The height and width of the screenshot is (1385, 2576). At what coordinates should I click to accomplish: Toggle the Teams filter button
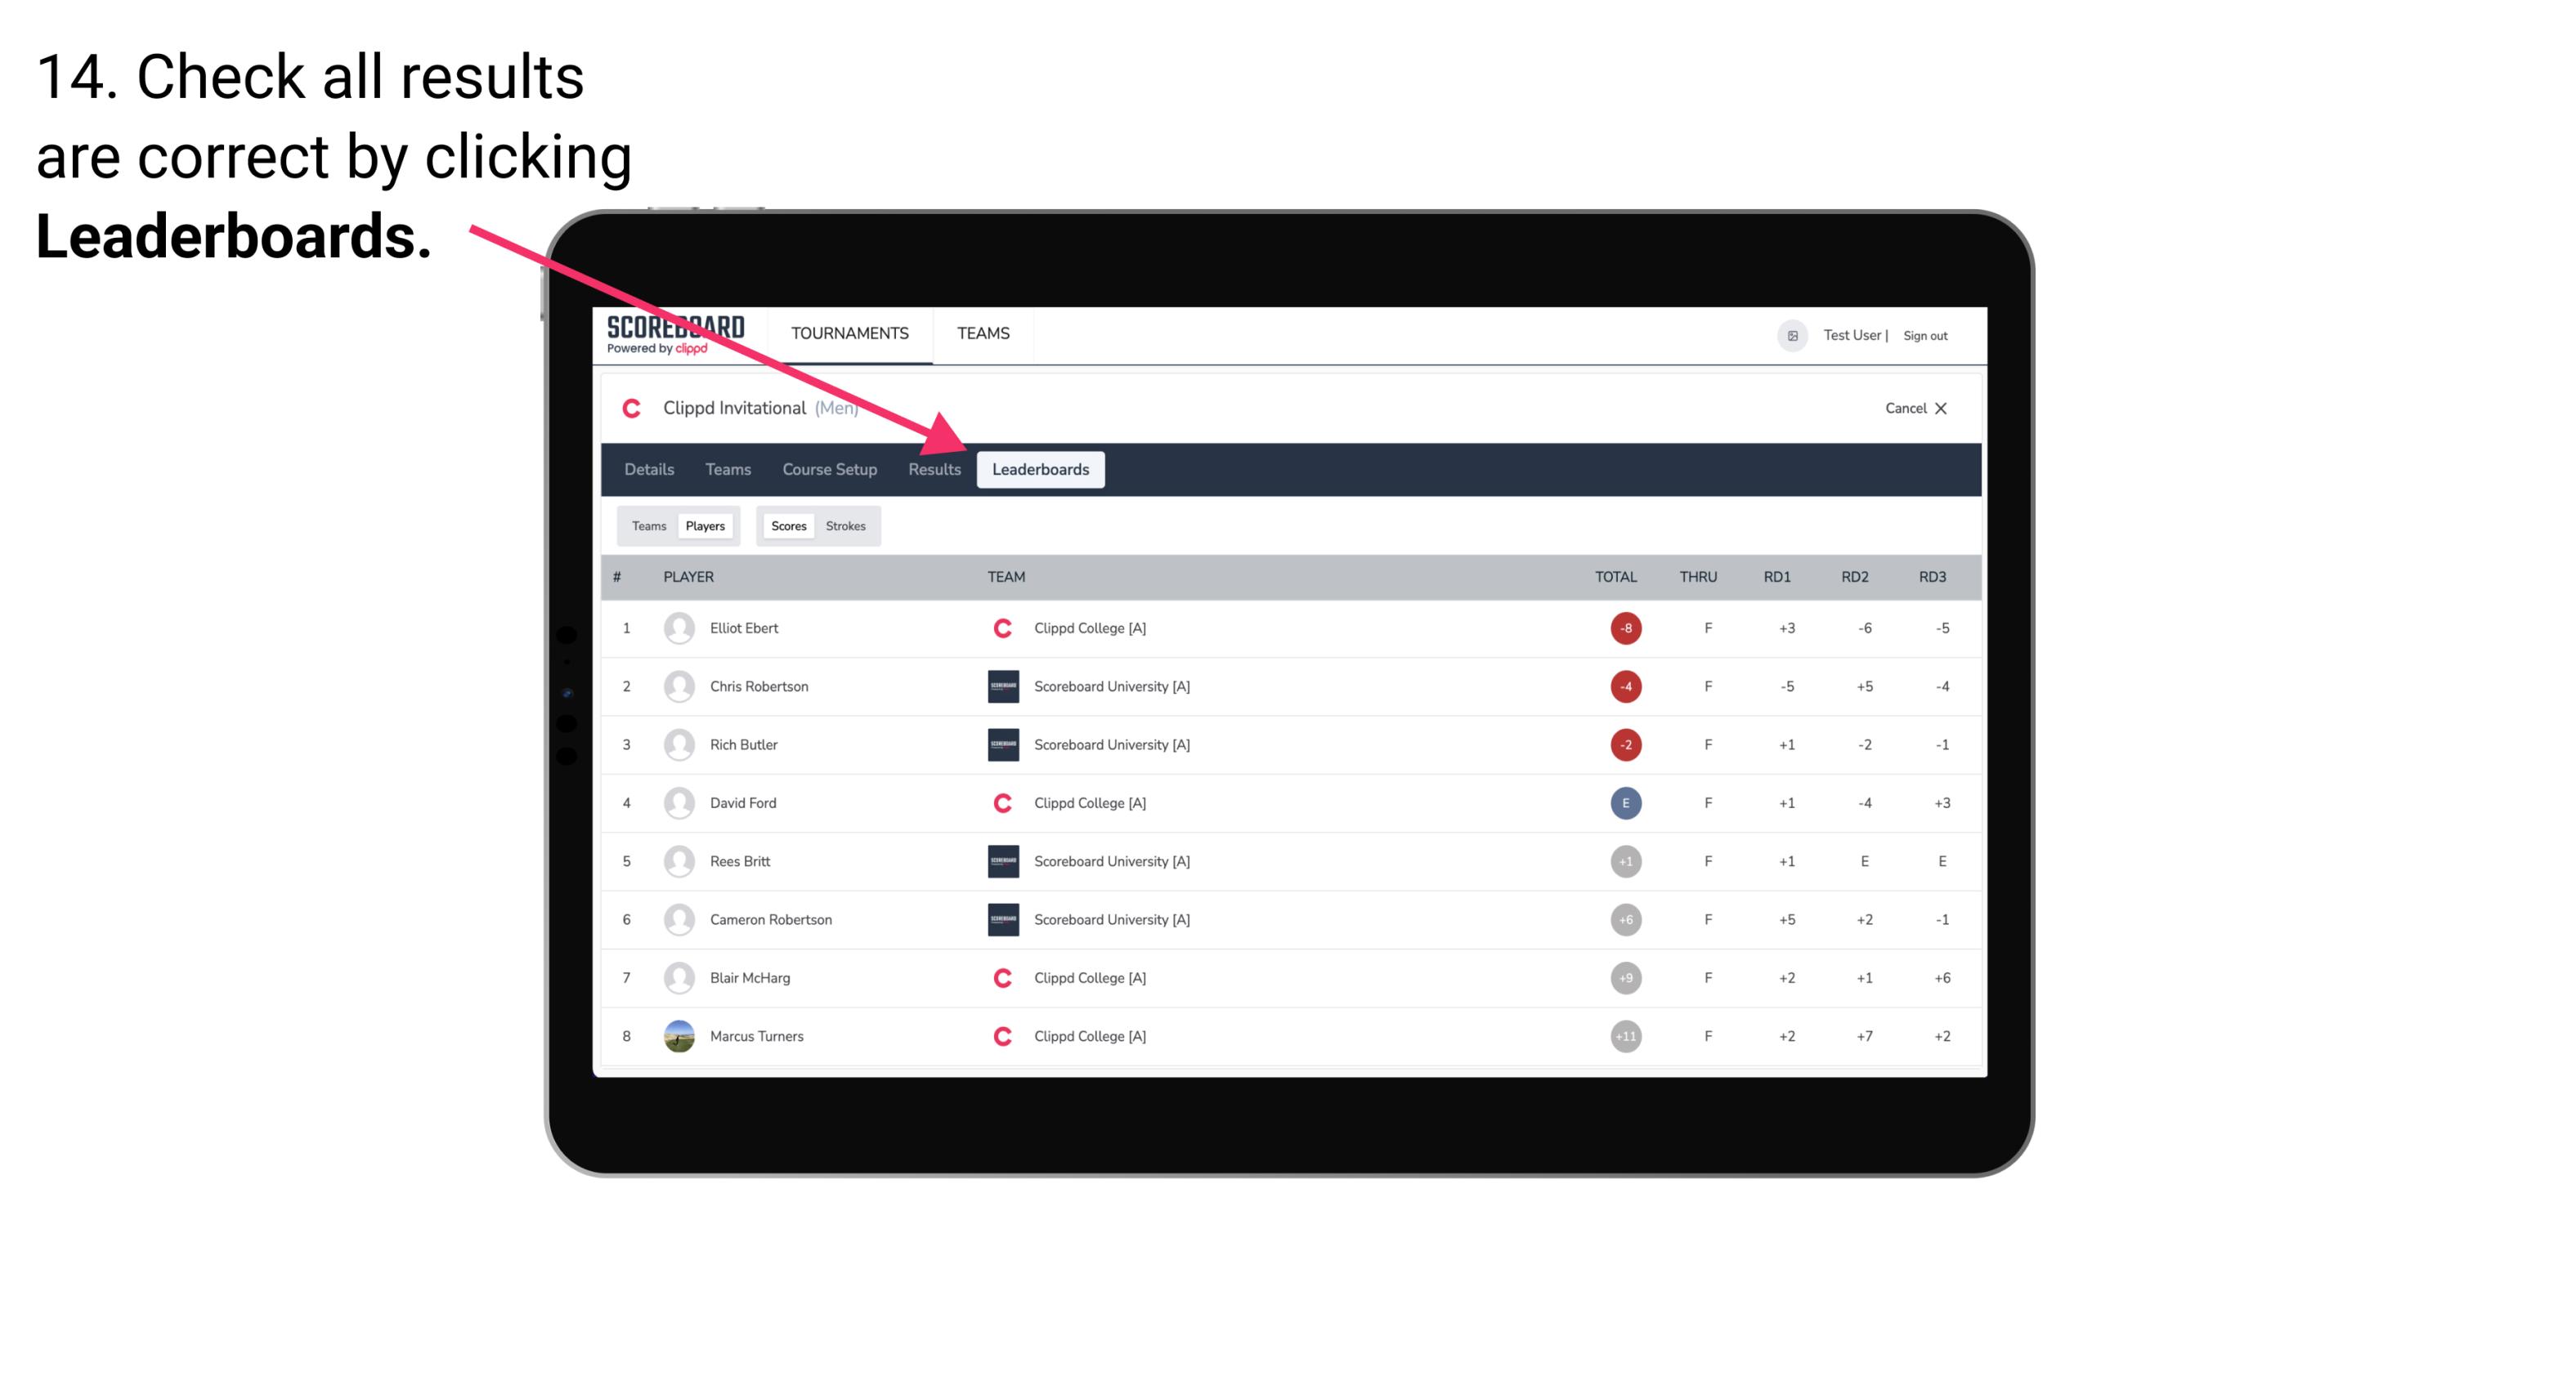[647, 525]
